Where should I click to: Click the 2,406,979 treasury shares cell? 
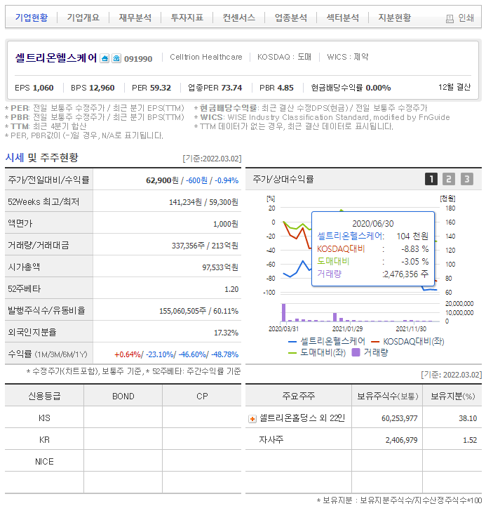pyautogui.click(x=401, y=440)
